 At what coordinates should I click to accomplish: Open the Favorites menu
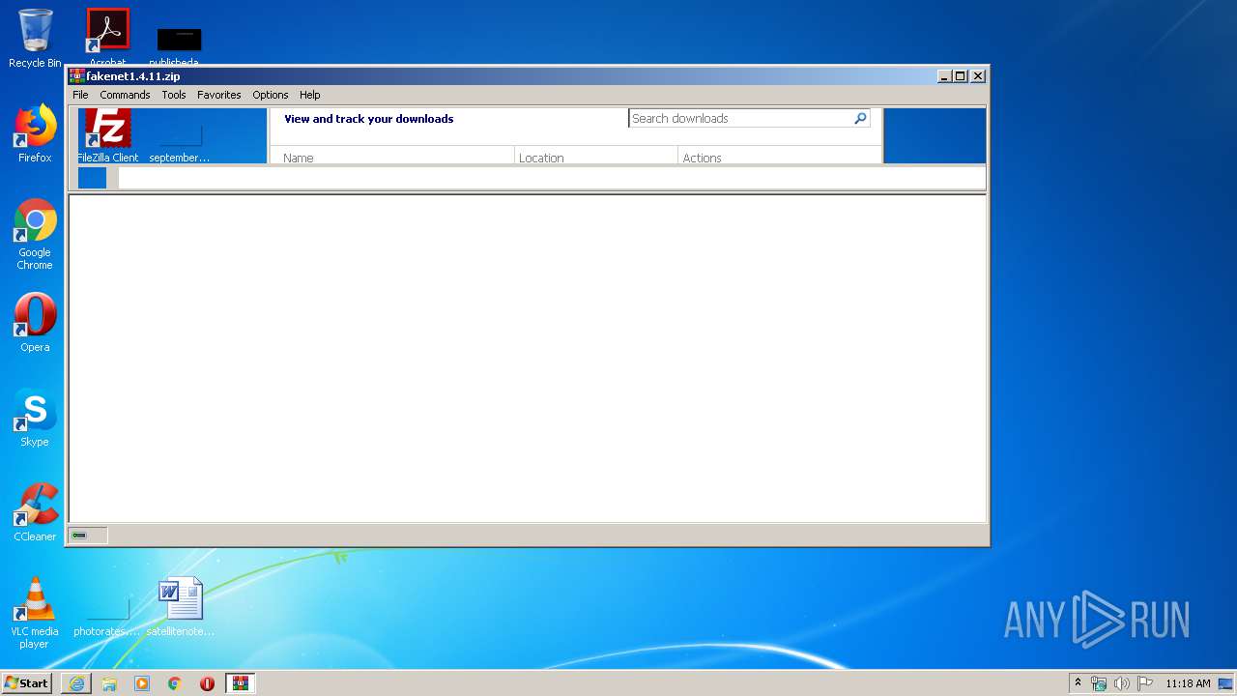point(219,95)
